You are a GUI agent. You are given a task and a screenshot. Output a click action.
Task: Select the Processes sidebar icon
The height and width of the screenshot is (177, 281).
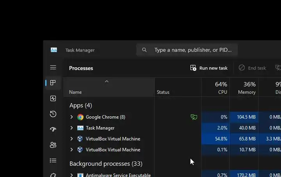(x=53, y=83)
